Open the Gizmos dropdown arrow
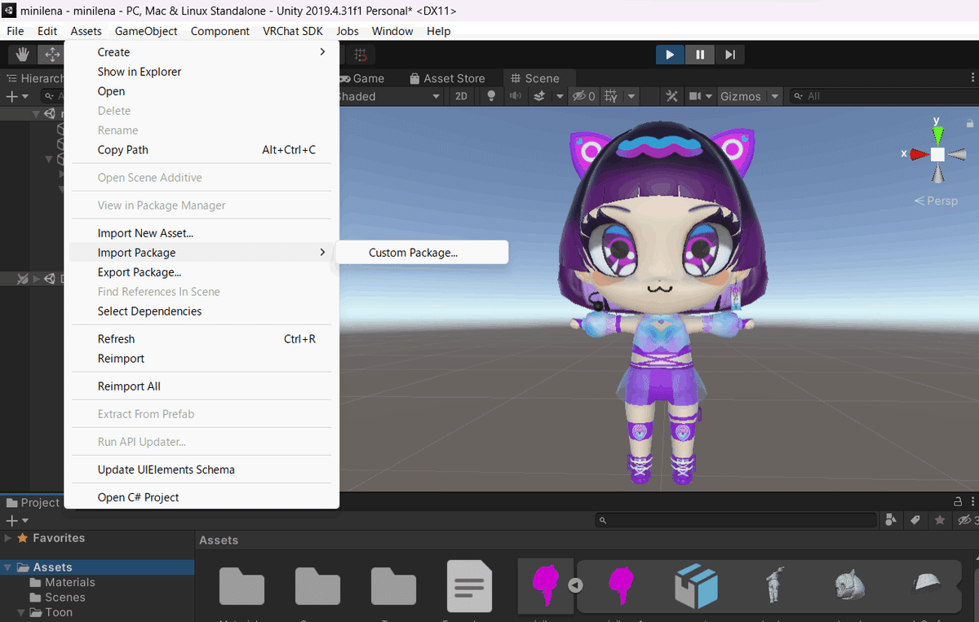979x622 pixels. click(775, 96)
